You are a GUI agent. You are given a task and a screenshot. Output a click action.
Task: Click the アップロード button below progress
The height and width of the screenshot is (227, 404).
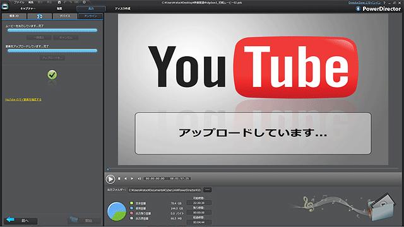[x=52, y=58]
